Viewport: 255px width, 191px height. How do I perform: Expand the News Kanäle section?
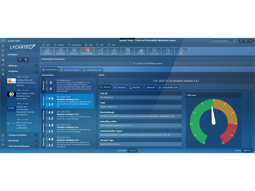[x=36, y=140]
